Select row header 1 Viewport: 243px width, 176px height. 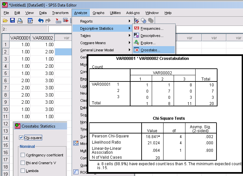pos(6,45)
